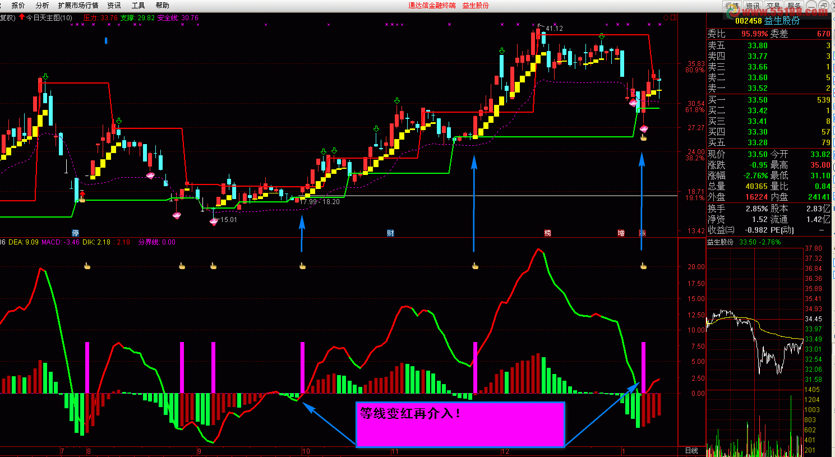Click the 卖五 price 33.80

point(757,45)
